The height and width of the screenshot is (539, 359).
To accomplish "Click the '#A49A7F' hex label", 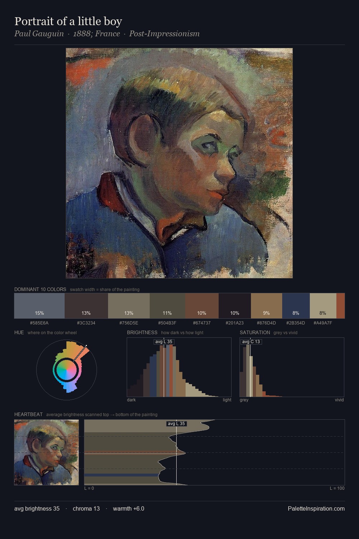I will click(323, 323).
